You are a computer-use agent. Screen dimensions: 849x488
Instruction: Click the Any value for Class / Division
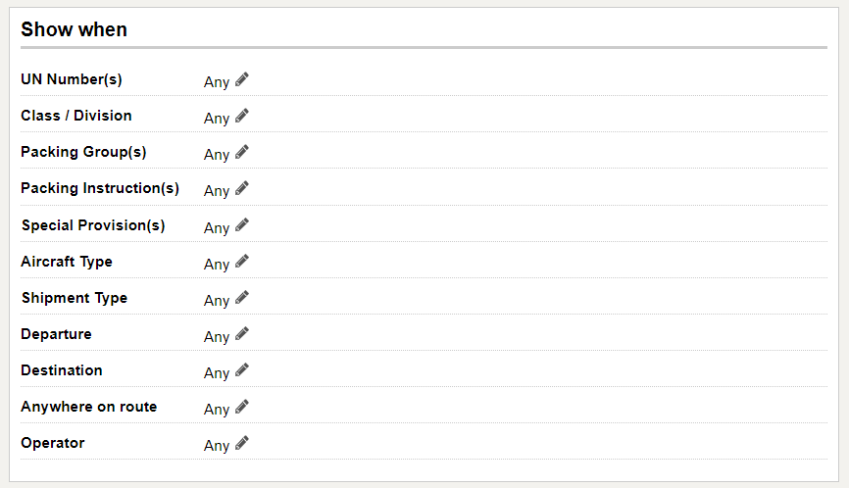(x=217, y=119)
